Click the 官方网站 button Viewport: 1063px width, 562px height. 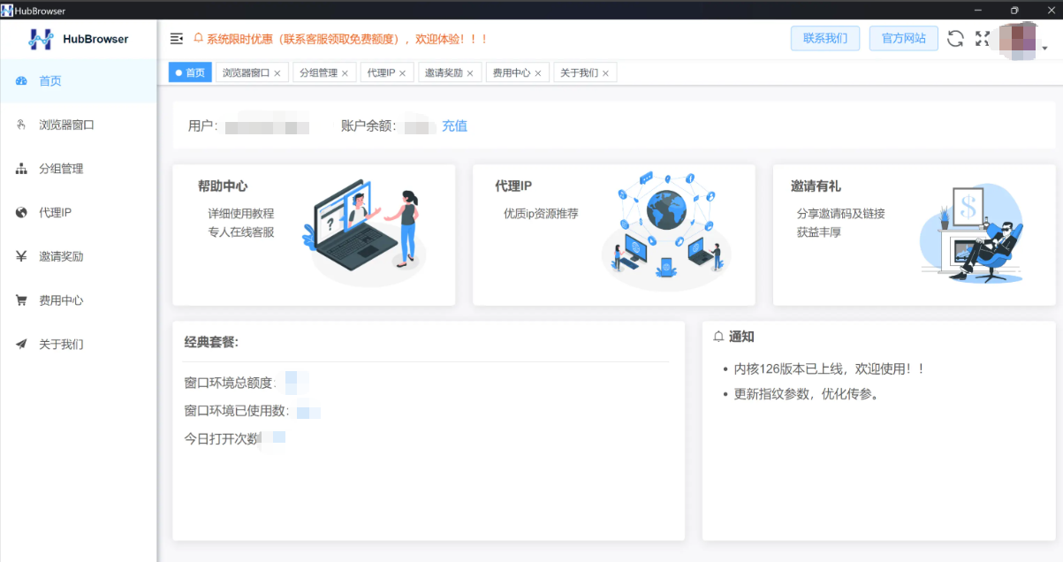point(904,38)
